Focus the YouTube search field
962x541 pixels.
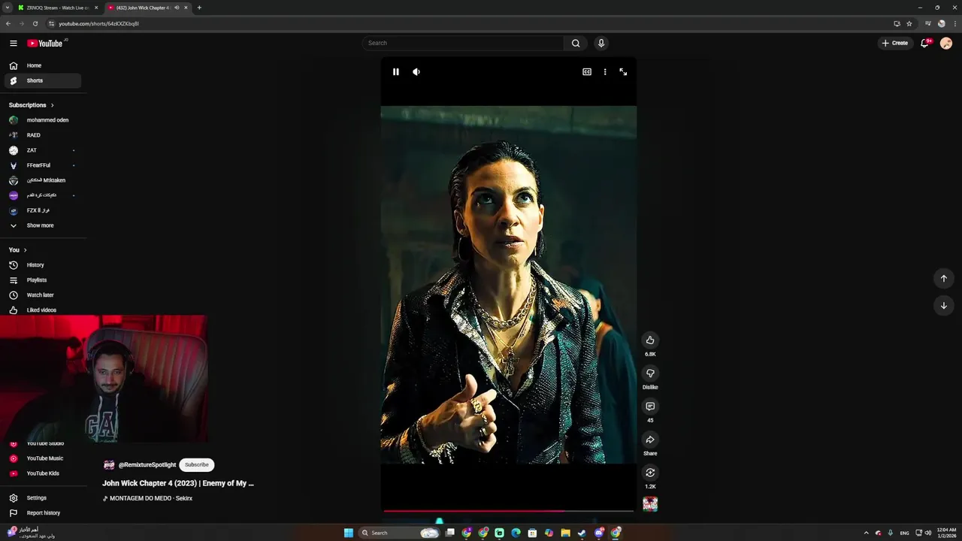464,43
